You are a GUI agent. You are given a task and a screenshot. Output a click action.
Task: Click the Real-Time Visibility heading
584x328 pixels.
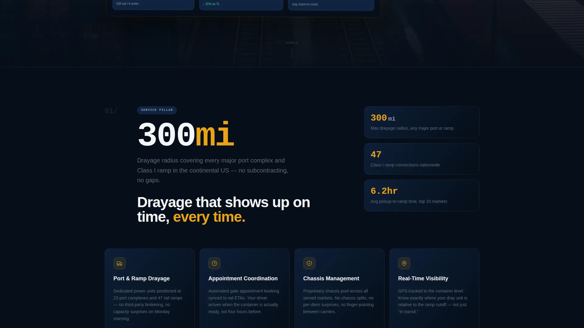[x=423, y=278]
